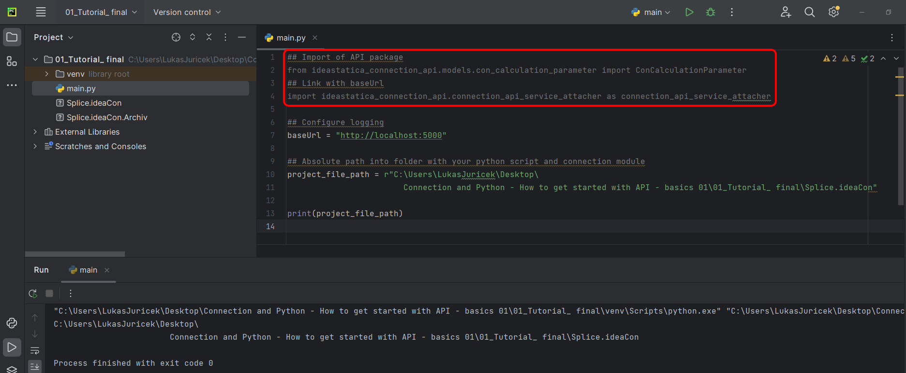The height and width of the screenshot is (373, 906).
Task: Select the main.py editor tab
Action: click(x=290, y=38)
